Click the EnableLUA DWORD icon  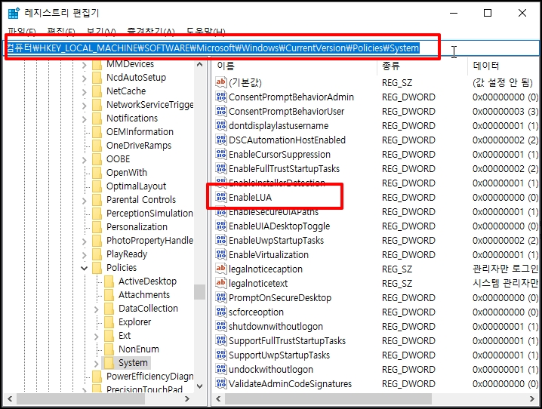pyautogui.click(x=221, y=197)
